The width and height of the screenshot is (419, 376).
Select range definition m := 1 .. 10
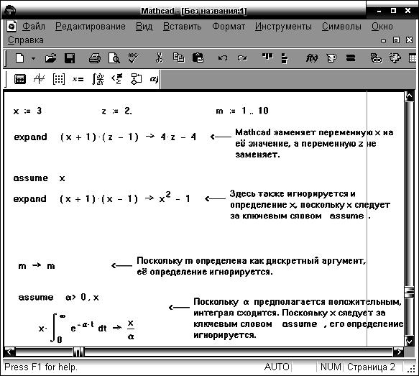click(x=242, y=111)
